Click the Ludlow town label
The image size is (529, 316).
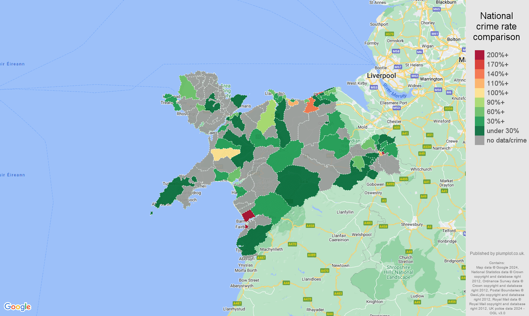pos(417,296)
